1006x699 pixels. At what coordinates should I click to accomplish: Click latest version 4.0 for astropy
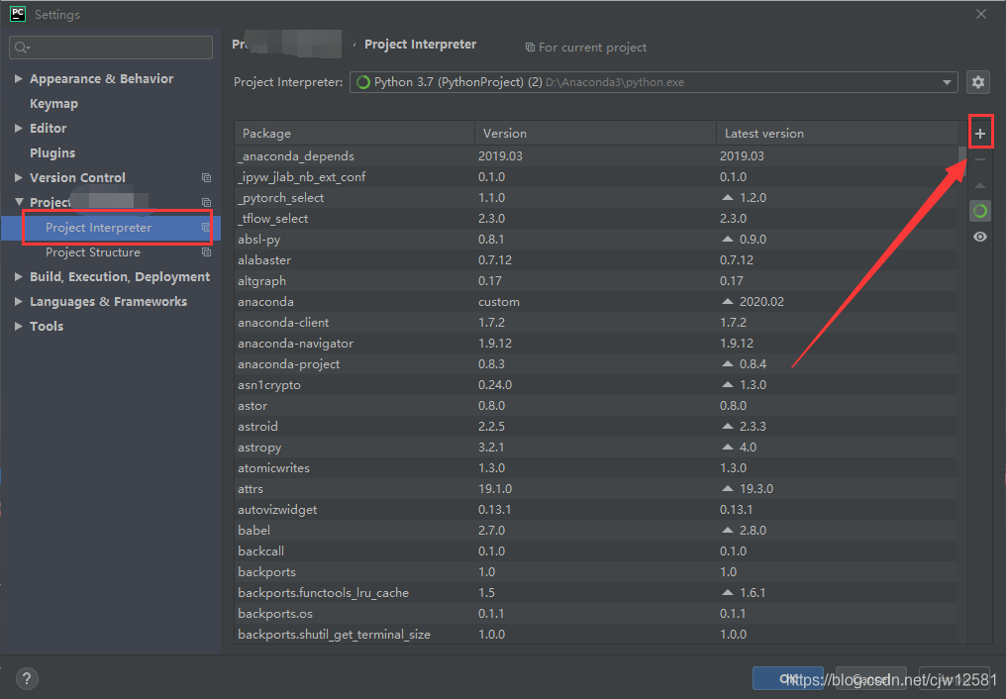click(748, 447)
